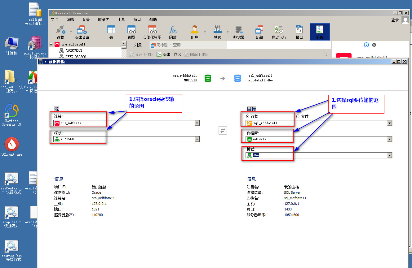
Task: Expand the target 数据库 mdfdata11 dropdown
Action: pyautogui.click(x=389, y=139)
